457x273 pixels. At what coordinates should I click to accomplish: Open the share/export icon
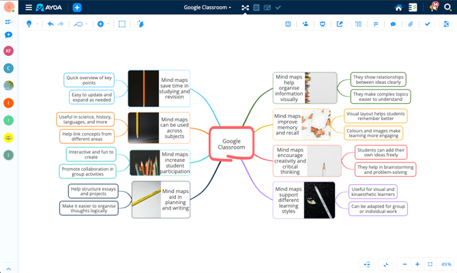pyautogui.click(x=340, y=24)
